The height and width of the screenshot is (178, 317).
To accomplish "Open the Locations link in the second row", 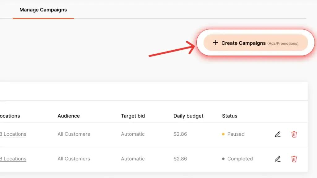I will 13,159.
